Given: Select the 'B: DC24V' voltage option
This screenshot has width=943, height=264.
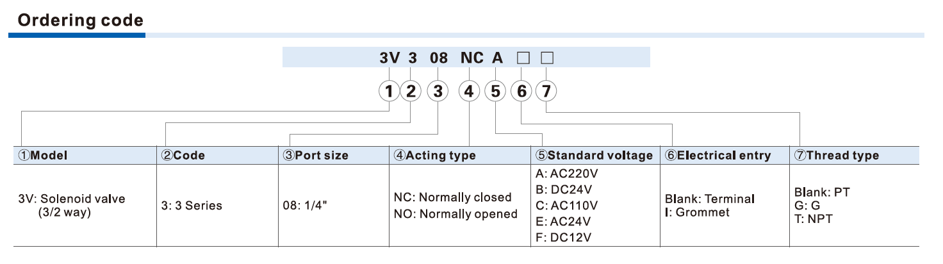Looking at the screenshot, I should tap(562, 189).
